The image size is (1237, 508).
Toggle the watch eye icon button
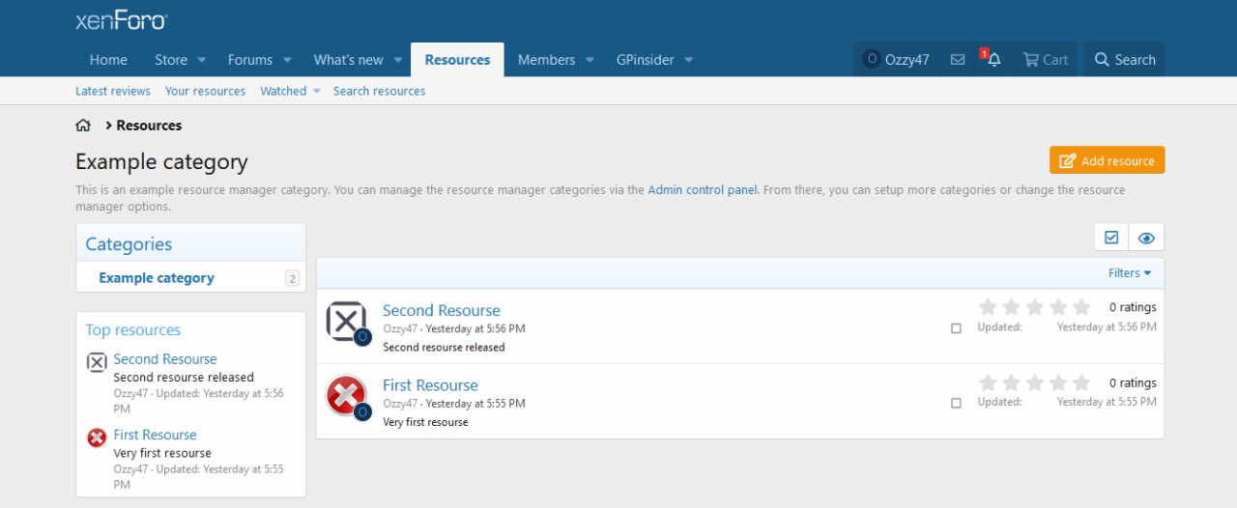click(x=1146, y=238)
